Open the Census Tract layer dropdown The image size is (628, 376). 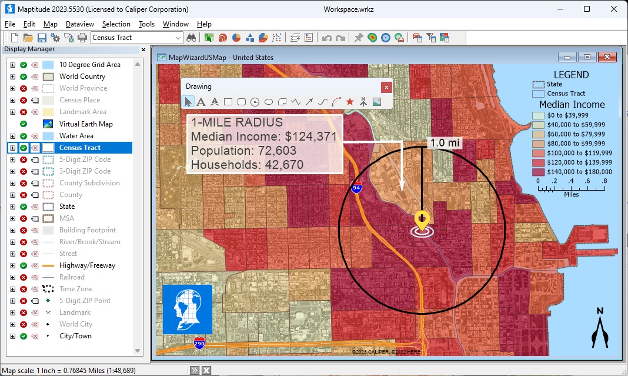[x=178, y=38]
